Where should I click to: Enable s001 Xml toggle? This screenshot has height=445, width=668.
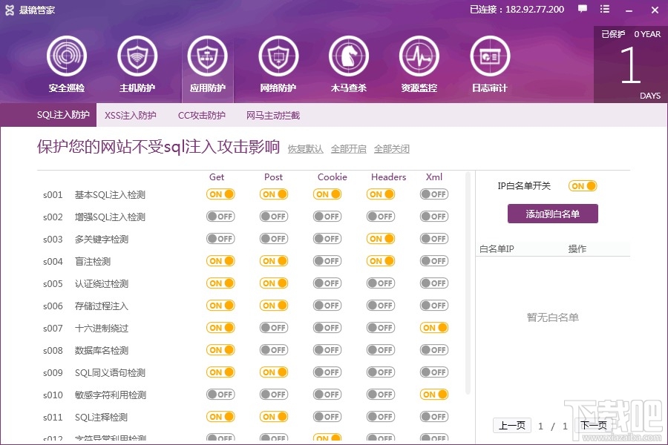pyautogui.click(x=434, y=194)
